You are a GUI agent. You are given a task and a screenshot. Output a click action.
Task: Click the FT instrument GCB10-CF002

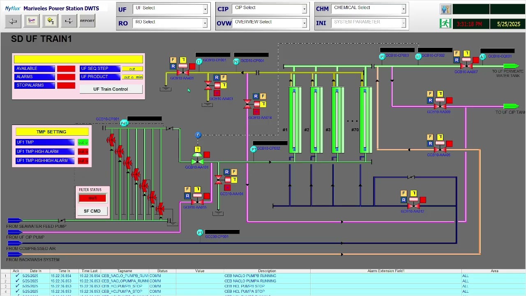[418, 56]
